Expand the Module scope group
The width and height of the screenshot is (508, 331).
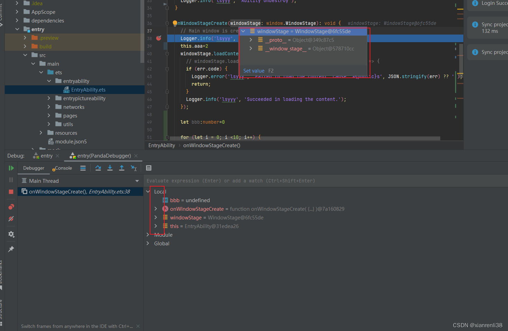point(148,235)
